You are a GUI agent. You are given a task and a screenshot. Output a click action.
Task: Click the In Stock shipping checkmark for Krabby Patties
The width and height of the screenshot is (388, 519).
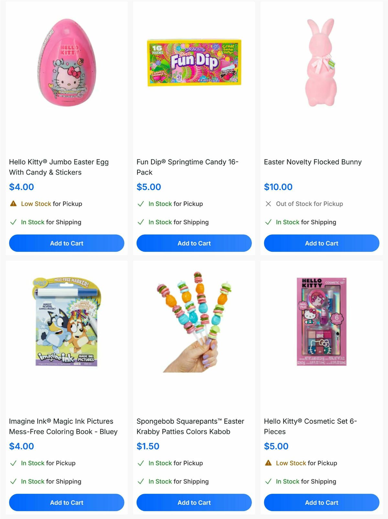pyautogui.click(x=141, y=481)
